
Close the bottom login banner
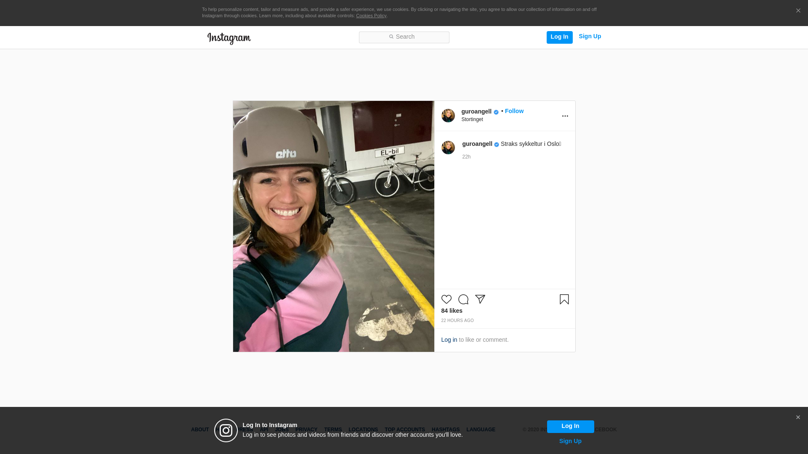click(x=798, y=417)
